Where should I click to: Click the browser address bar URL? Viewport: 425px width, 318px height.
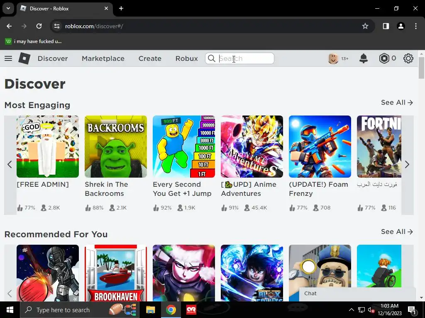pyautogui.click(x=94, y=26)
